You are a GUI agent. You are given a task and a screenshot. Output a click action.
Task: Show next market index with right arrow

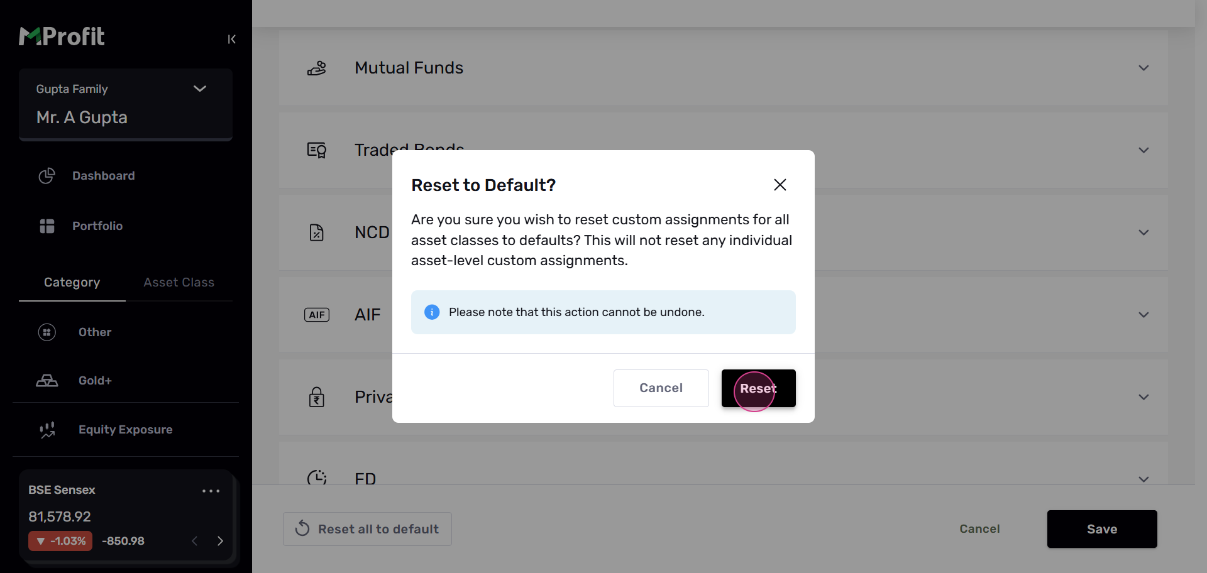pos(220,541)
